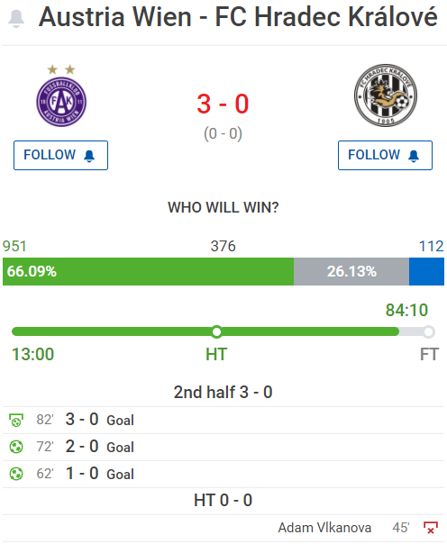Viewport: 447px width, 544px height.
Task: Follow Austria Wien team
Action: [60, 155]
